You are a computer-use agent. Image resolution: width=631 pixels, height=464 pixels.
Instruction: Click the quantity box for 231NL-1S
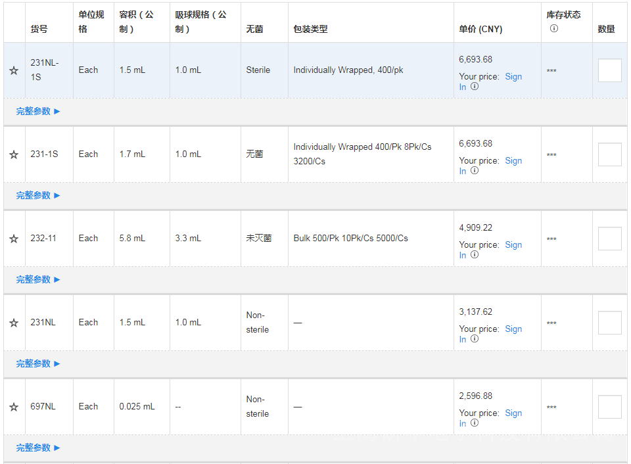(x=609, y=70)
